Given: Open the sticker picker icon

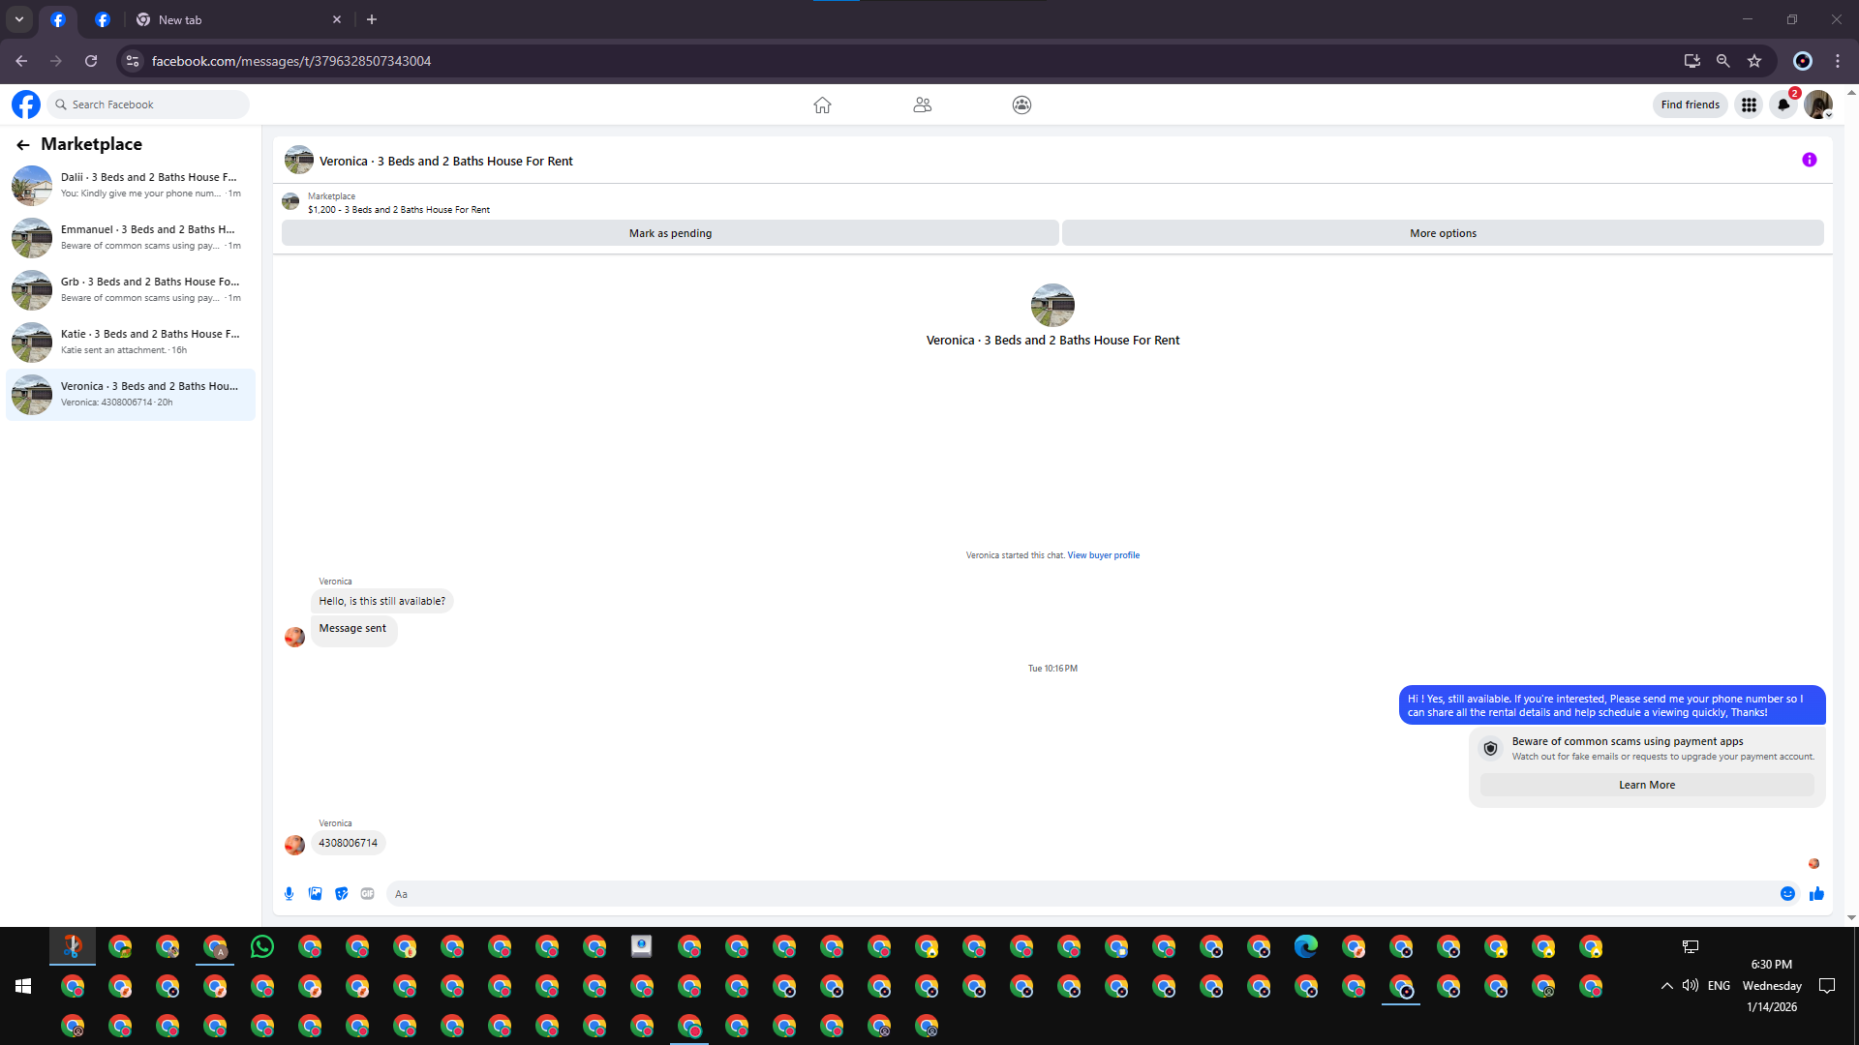Looking at the screenshot, I should point(341,894).
